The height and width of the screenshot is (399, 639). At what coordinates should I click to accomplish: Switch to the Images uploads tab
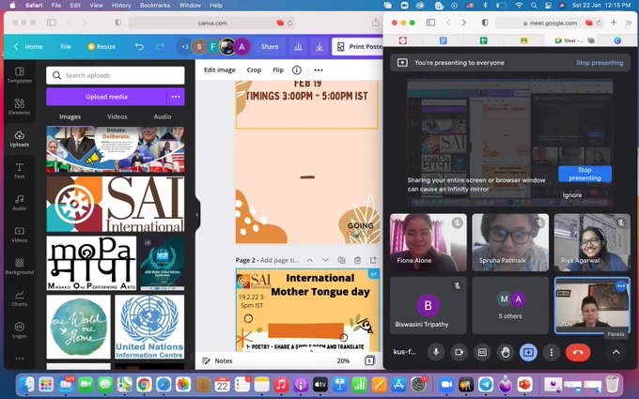click(70, 116)
